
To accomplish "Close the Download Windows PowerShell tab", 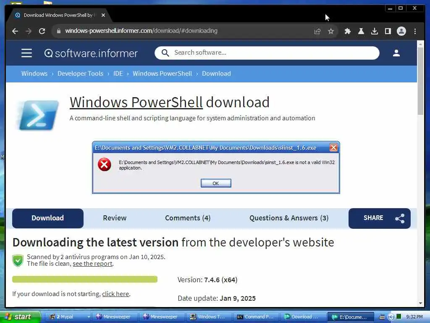I will 103,15.
